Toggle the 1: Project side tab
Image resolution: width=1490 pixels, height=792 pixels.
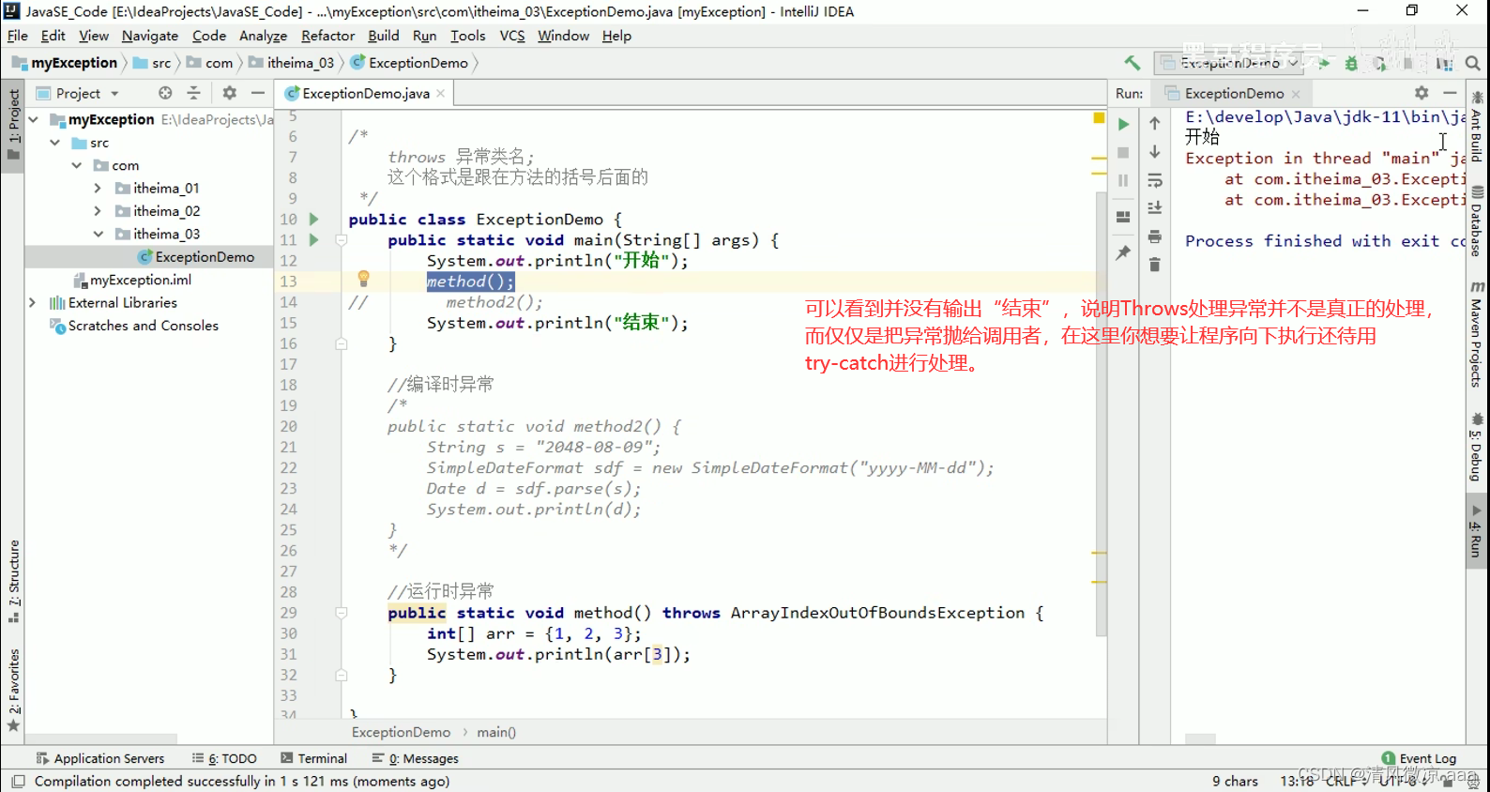13,125
